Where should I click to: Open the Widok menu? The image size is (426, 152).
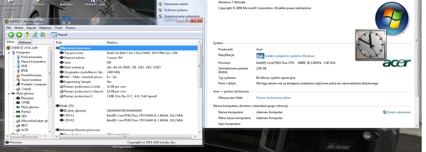[19, 28]
